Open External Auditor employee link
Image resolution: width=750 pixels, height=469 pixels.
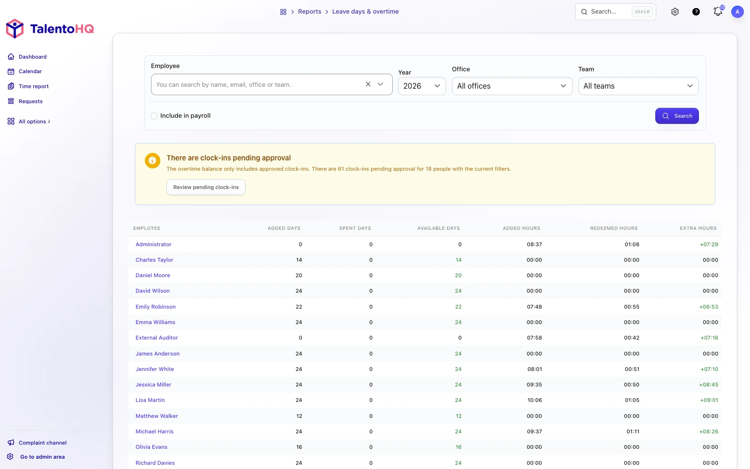pos(157,338)
